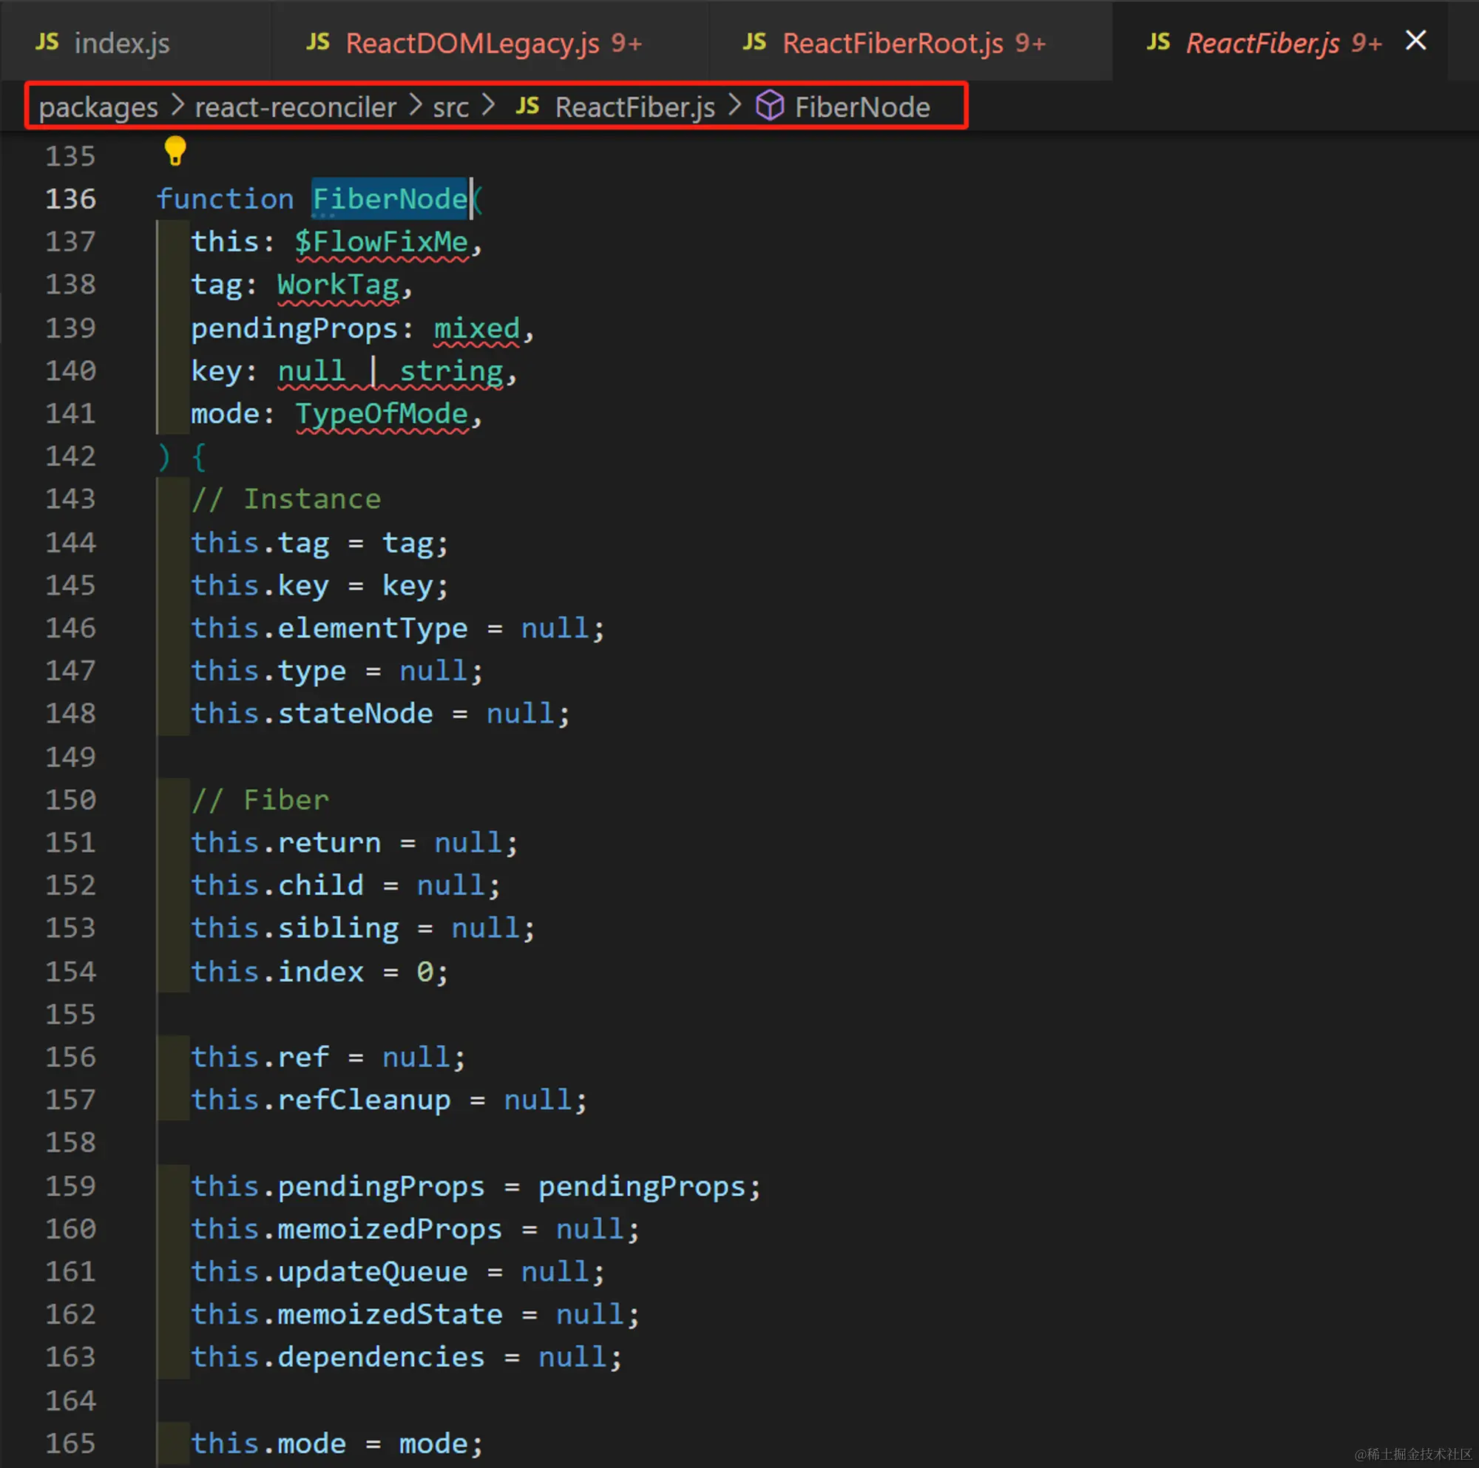The height and width of the screenshot is (1468, 1479).
Task: Click the JS file icon in breadcrumb
Action: tap(527, 106)
